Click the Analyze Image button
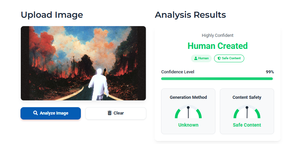Screen dimensions: 303x144 point(51,113)
